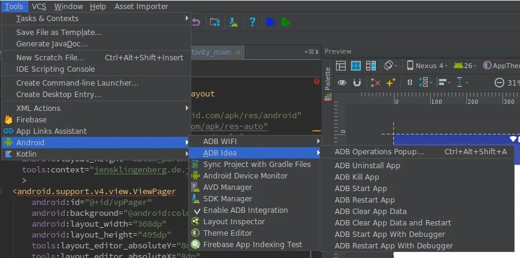
Task: Open Firebase from Tools menu
Action: point(96,119)
